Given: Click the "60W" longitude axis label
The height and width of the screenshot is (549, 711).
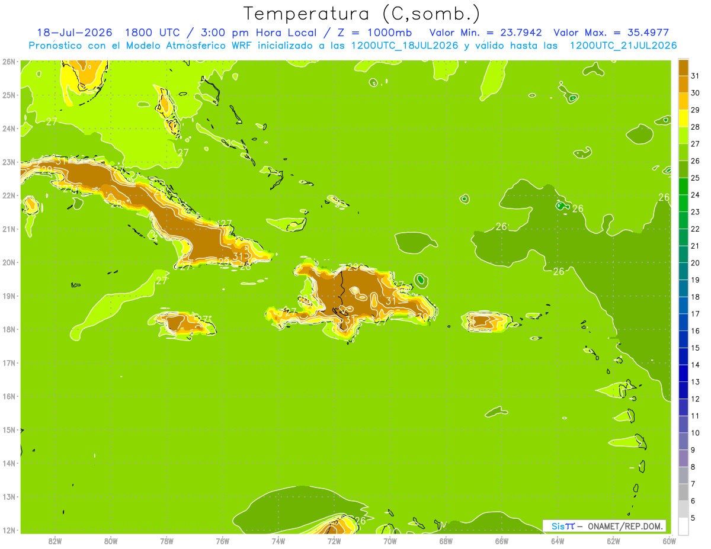Looking at the screenshot, I should pos(670,541).
